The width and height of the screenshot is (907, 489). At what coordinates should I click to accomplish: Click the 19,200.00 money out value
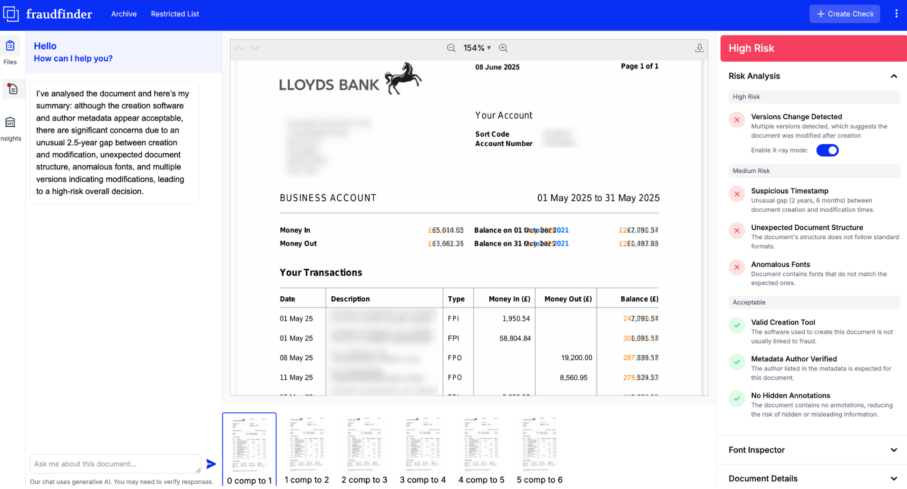(576, 358)
